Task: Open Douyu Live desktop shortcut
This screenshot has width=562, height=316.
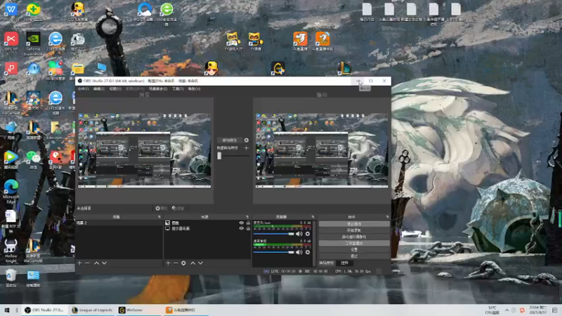Action: [x=301, y=41]
